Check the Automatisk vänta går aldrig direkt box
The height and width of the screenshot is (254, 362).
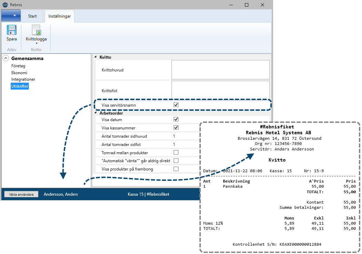click(x=176, y=160)
